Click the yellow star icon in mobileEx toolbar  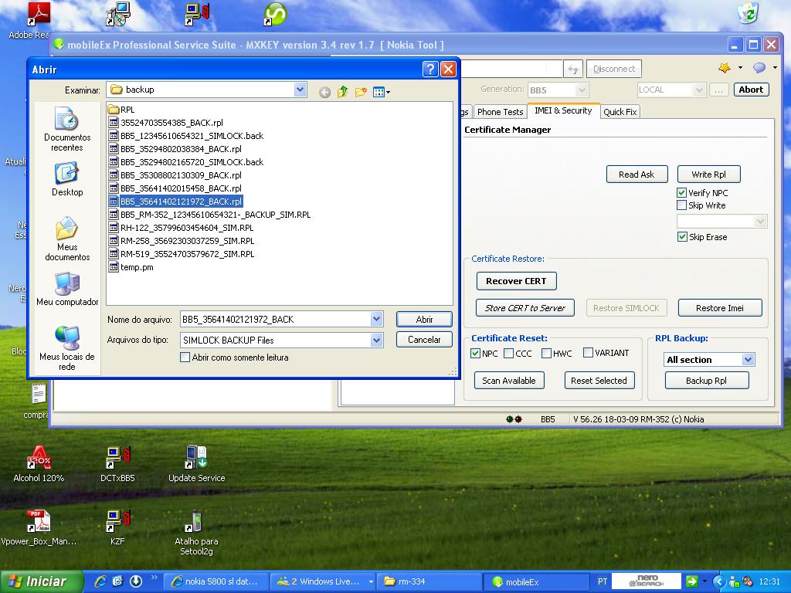click(x=725, y=68)
